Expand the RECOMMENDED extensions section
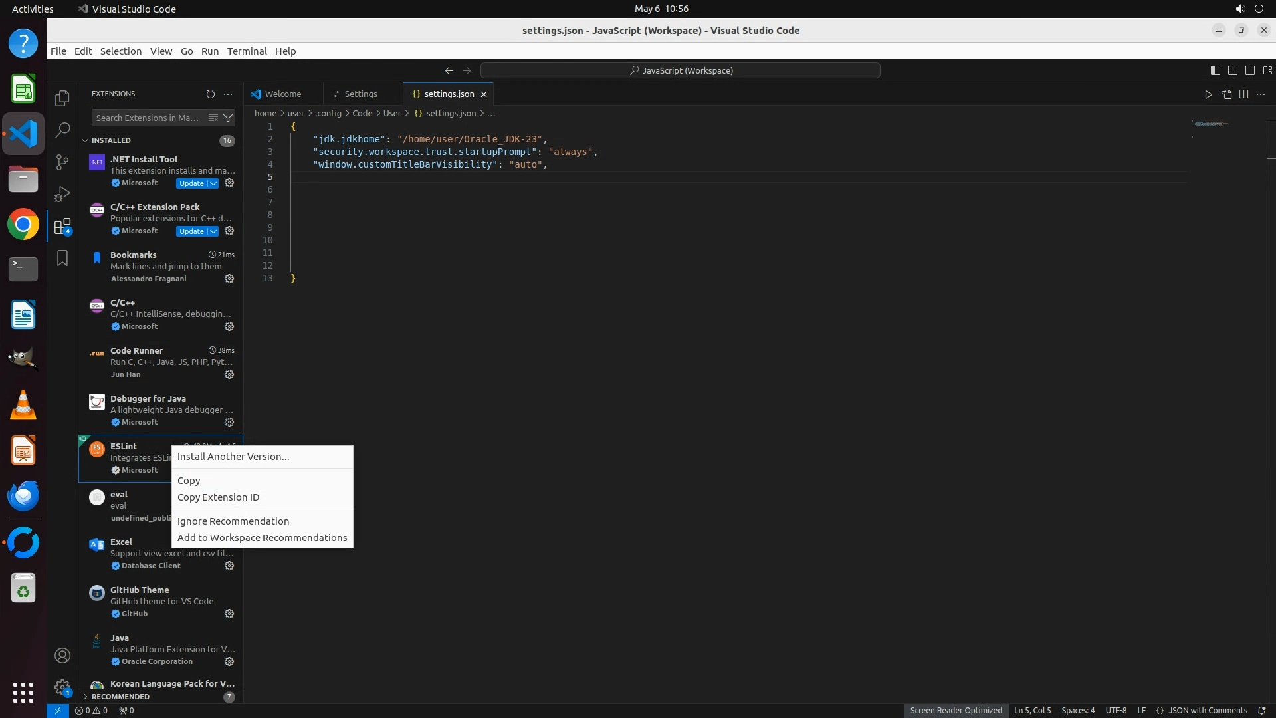 click(x=85, y=697)
